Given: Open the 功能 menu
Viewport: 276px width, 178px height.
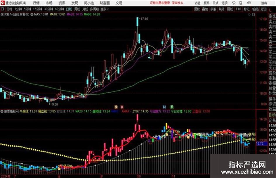Looking at the screenshot, I should click(x=197, y=3).
